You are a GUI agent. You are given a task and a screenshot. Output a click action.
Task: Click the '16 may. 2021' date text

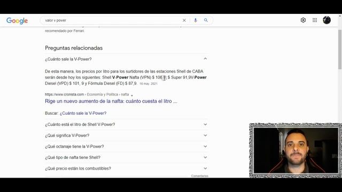pyautogui.click(x=149, y=84)
